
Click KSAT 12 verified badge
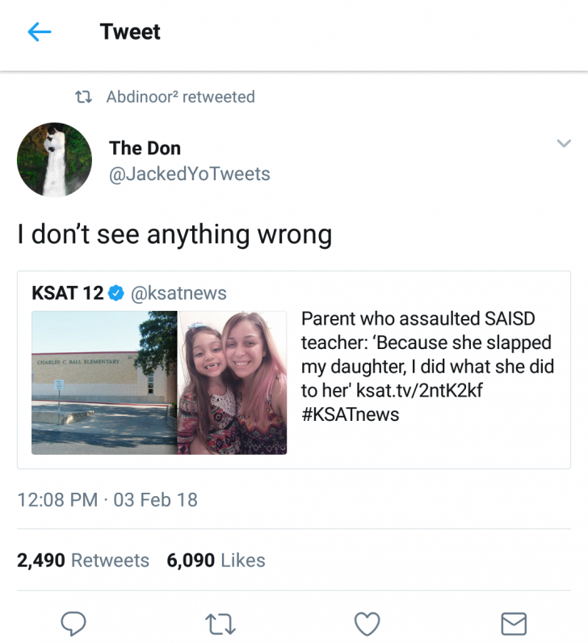click(116, 293)
